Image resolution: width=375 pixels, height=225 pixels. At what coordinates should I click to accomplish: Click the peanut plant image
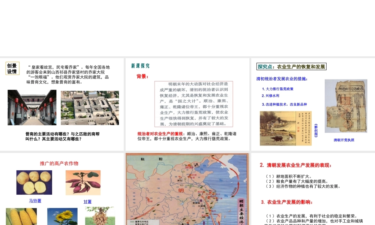[100, 216]
